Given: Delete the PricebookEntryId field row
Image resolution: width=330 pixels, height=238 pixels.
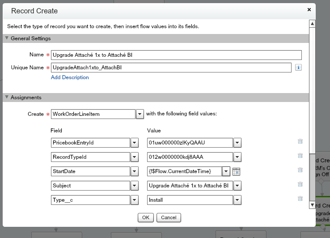Looking at the screenshot, I should click(300, 141).
